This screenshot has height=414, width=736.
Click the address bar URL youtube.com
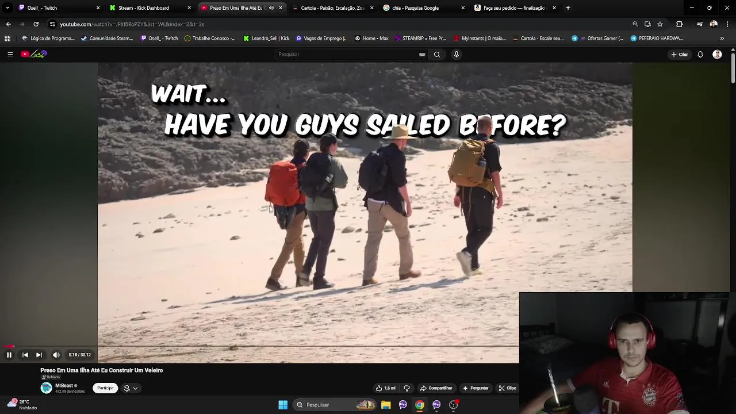(x=132, y=24)
